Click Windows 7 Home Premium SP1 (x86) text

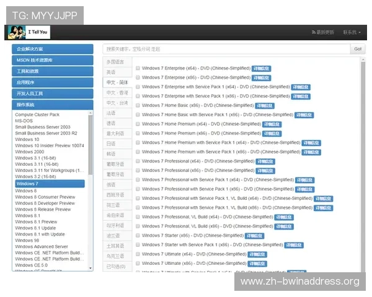tap(221, 152)
